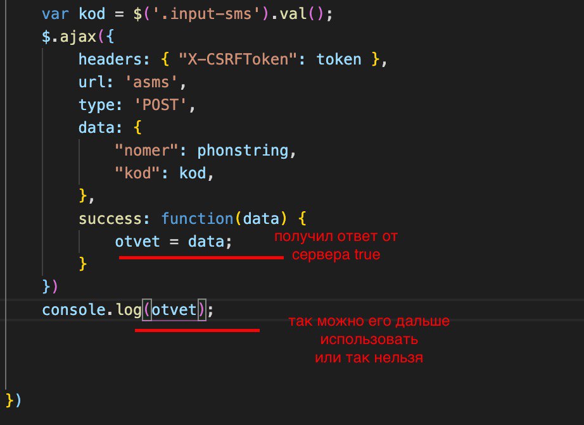
Task: Click the 'phonstring' variable
Action: (243, 151)
